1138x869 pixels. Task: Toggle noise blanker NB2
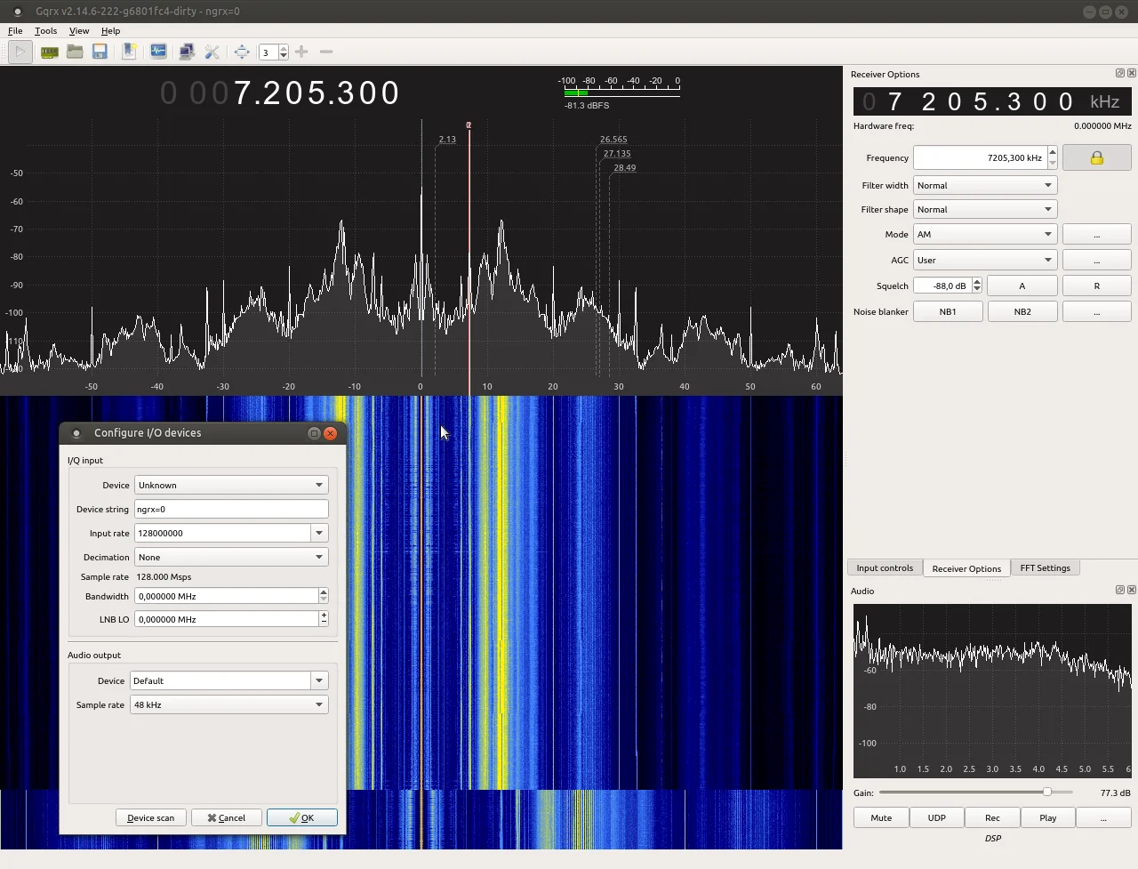1022,311
